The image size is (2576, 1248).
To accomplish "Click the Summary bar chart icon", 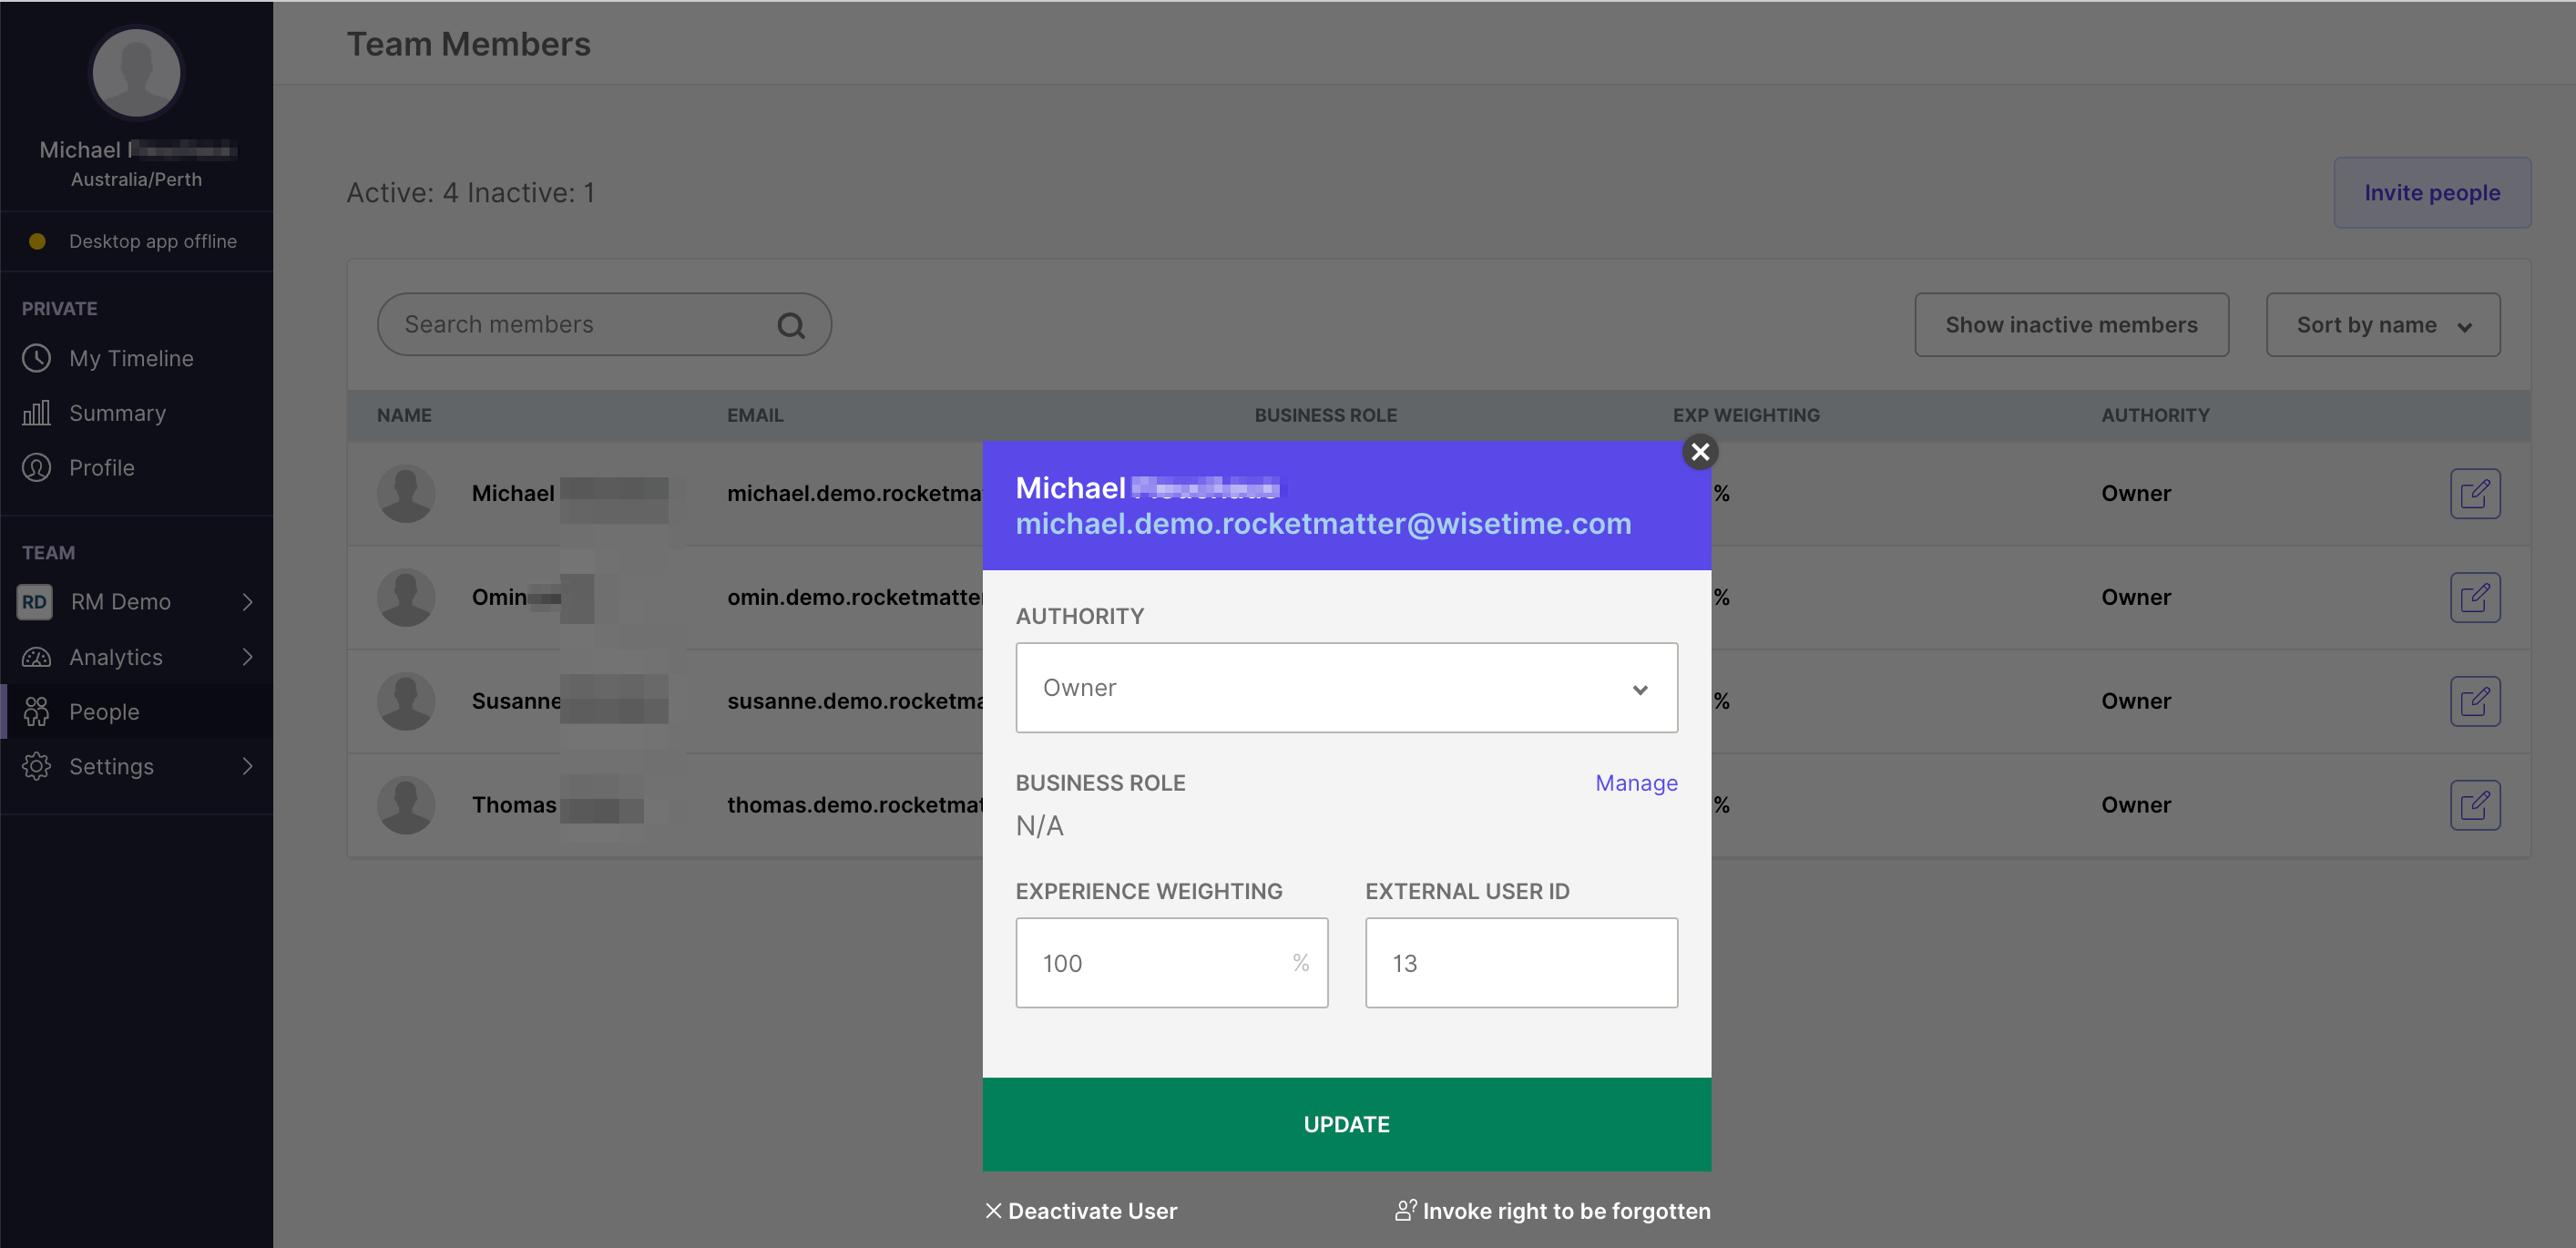I will tap(36, 412).
